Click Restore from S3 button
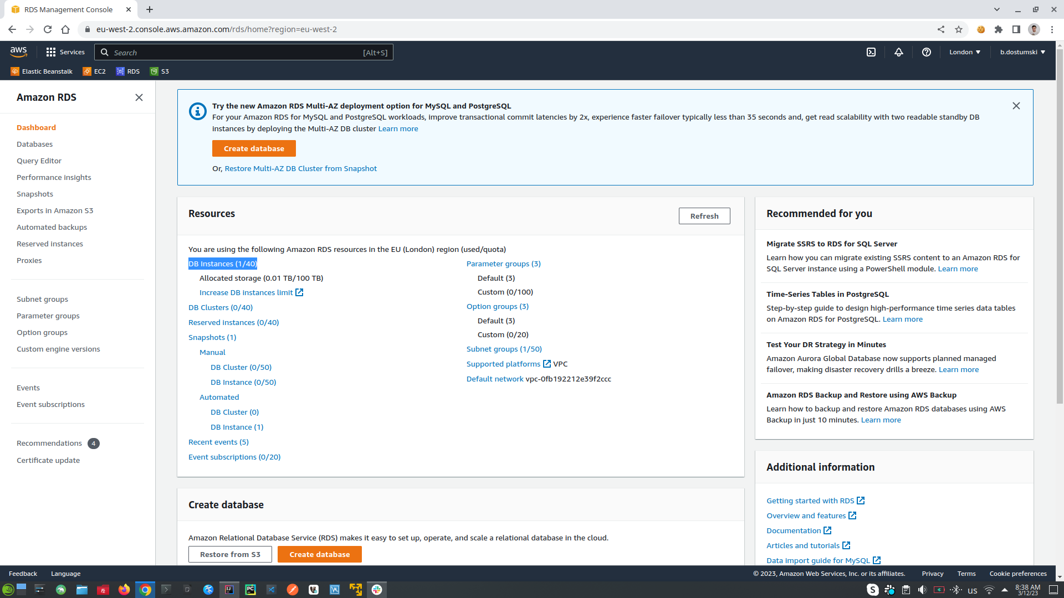The width and height of the screenshot is (1064, 598). click(230, 554)
